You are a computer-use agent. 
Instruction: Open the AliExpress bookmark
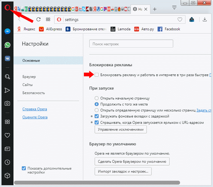(x=50, y=29)
